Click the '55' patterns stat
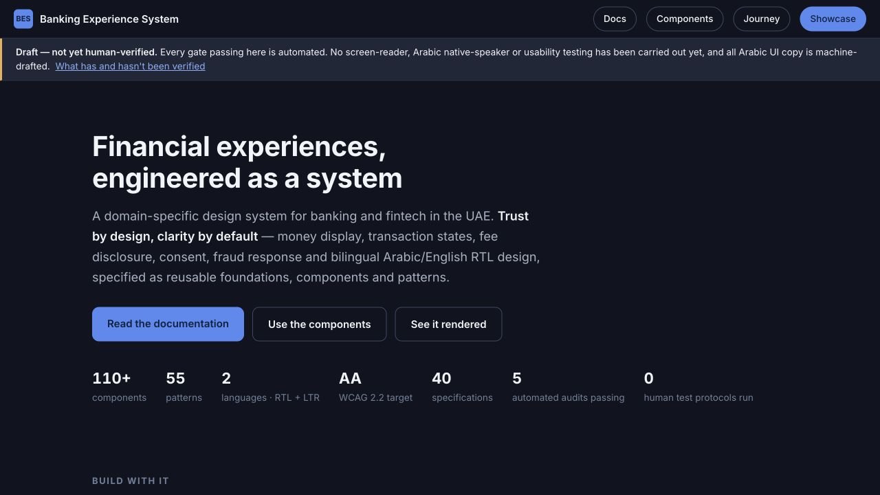Image resolution: width=880 pixels, height=495 pixels. (184, 386)
